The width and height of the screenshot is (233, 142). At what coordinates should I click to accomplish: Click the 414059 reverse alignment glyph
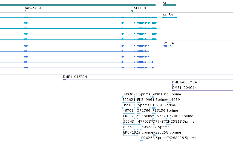tap(169, 102)
